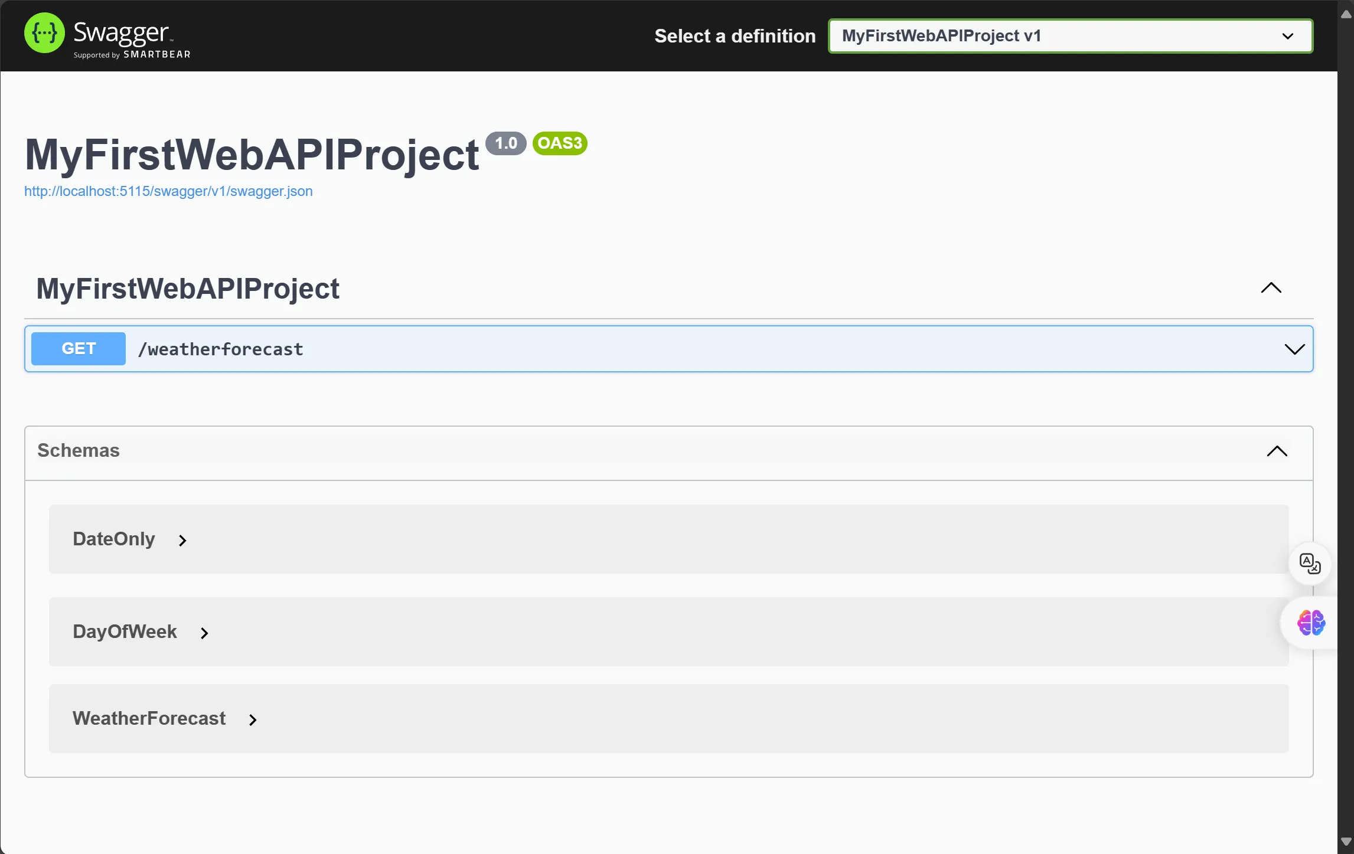The height and width of the screenshot is (854, 1354).
Task: Click the DayOfWeek schema name
Action: pyautogui.click(x=125, y=631)
